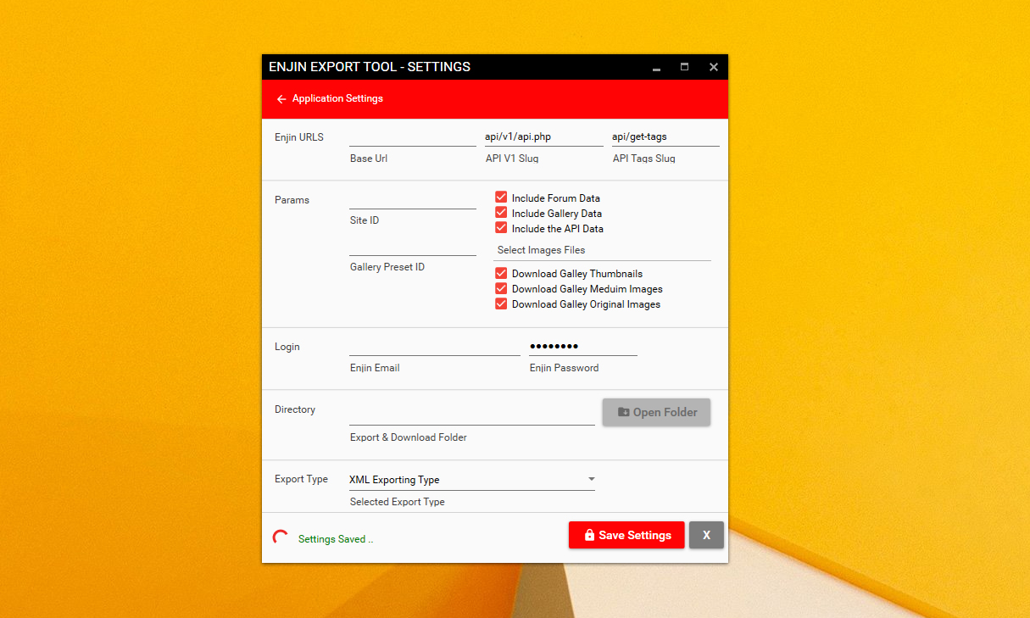Close the settings window from the title bar
This screenshot has width=1030, height=618.
click(714, 67)
